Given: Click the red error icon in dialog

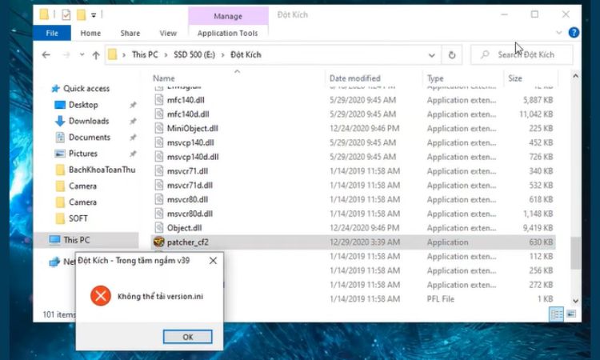Looking at the screenshot, I should (x=101, y=296).
